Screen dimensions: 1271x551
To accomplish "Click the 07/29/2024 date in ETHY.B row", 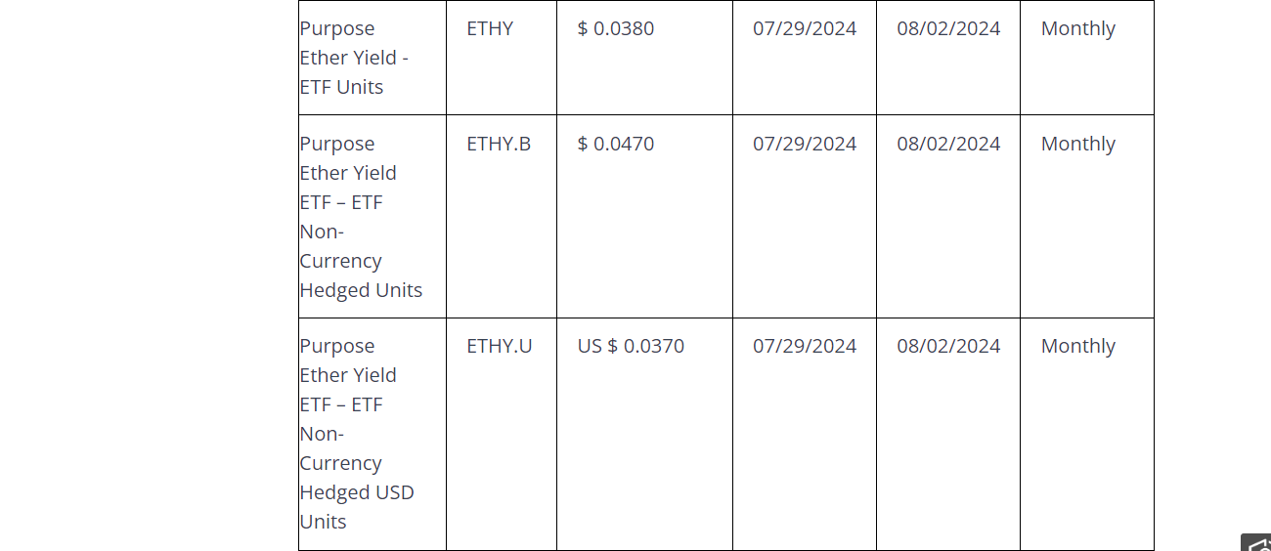I will tap(805, 145).
